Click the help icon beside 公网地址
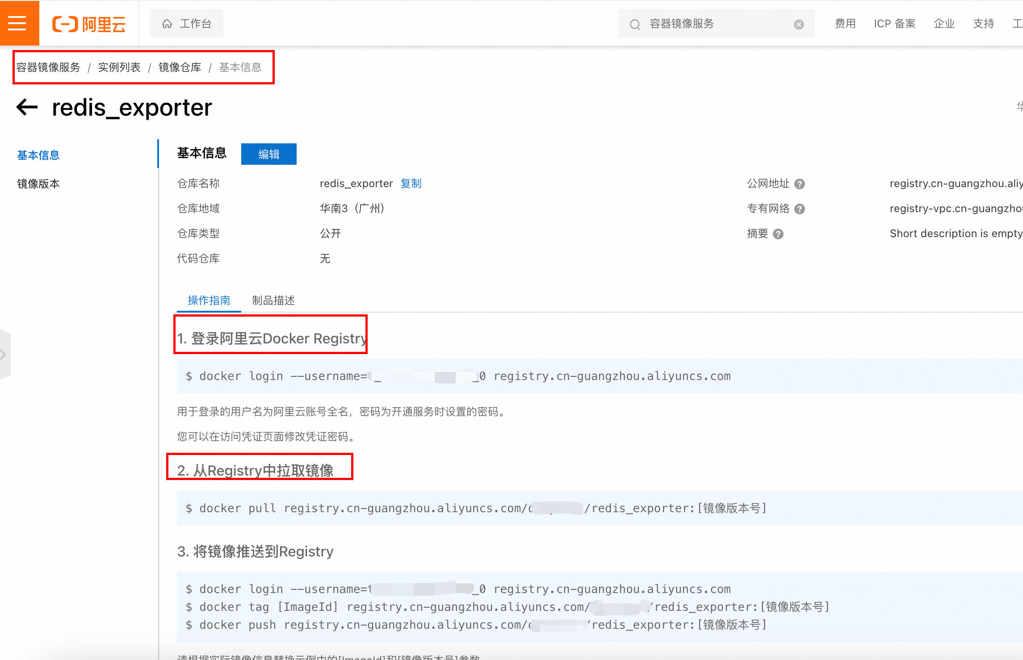Image resolution: width=1023 pixels, height=660 pixels. click(800, 184)
